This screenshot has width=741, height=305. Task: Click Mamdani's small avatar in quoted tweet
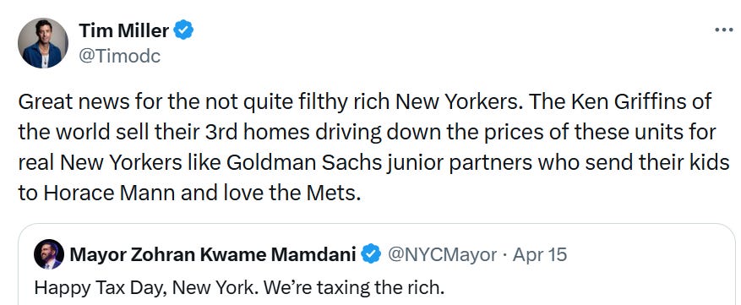(49, 254)
